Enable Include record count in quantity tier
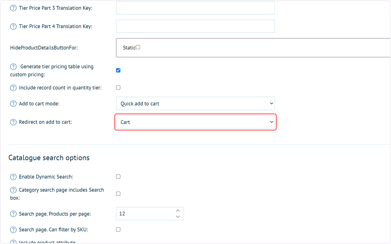The width and height of the screenshot is (391, 244). [x=118, y=88]
